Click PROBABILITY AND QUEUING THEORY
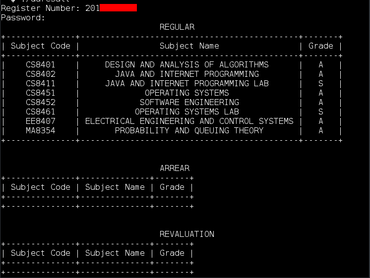 (189, 131)
